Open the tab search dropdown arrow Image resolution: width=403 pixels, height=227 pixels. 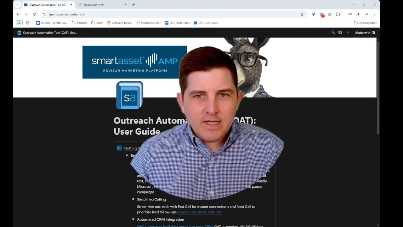click(x=17, y=4)
